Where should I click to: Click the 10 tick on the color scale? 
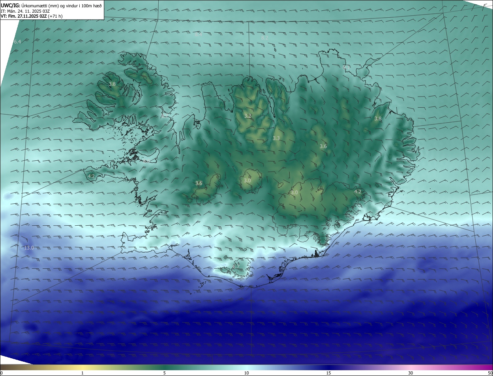[246, 373]
